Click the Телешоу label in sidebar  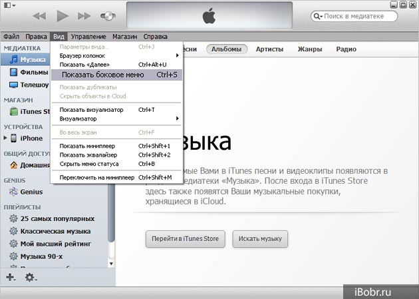click(x=35, y=85)
